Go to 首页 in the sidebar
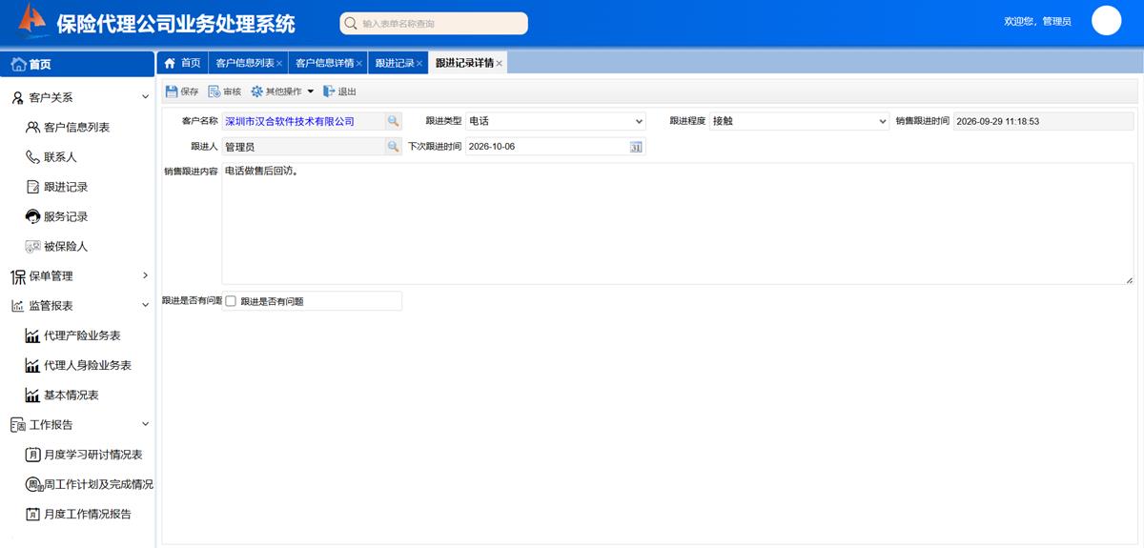Image resolution: width=1144 pixels, height=548 pixels. pyautogui.click(x=76, y=64)
